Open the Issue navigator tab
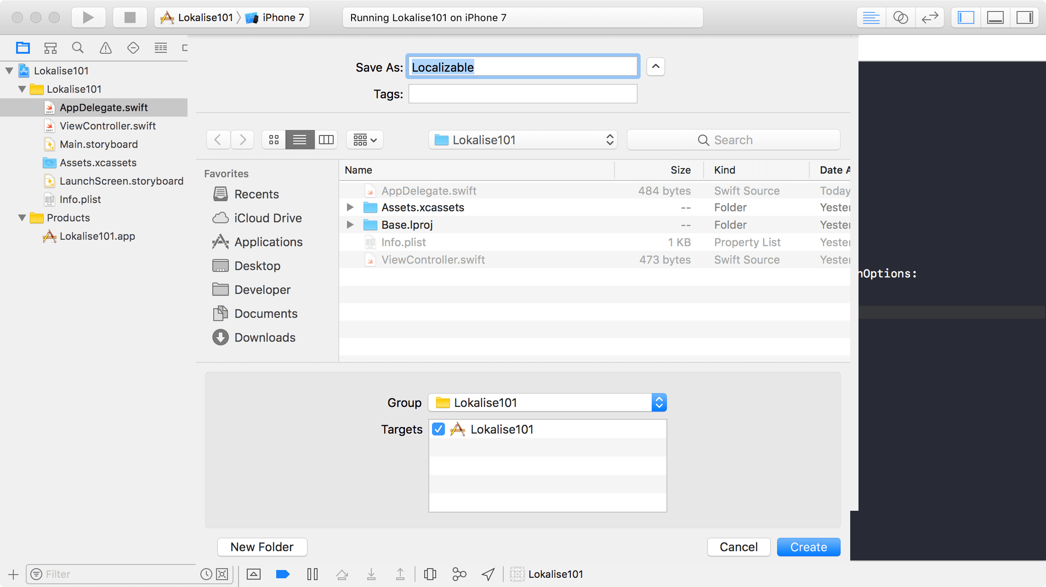The height and width of the screenshot is (587, 1046). pyautogui.click(x=106, y=48)
